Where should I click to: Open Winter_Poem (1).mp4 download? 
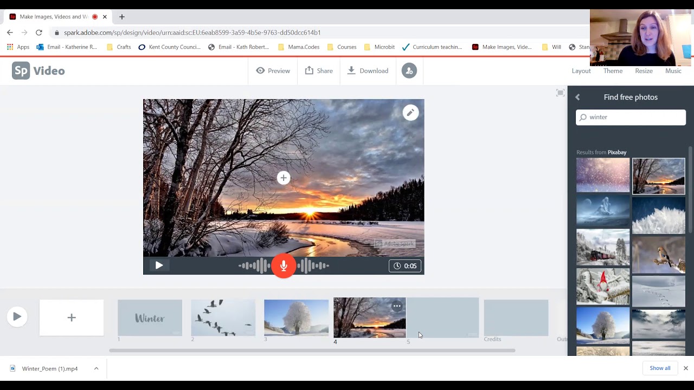[50, 368]
